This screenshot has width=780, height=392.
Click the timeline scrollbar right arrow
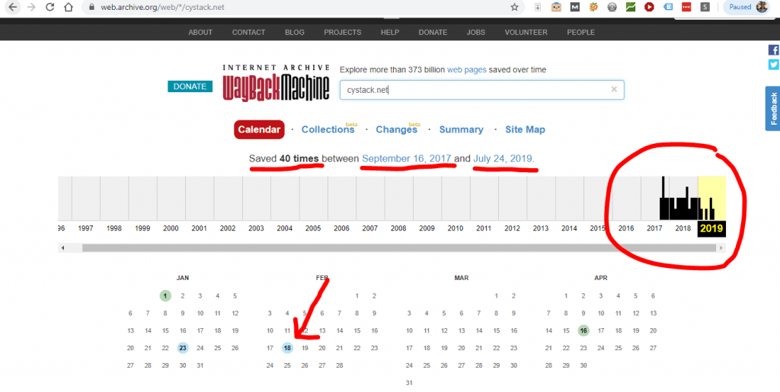pos(721,247)
